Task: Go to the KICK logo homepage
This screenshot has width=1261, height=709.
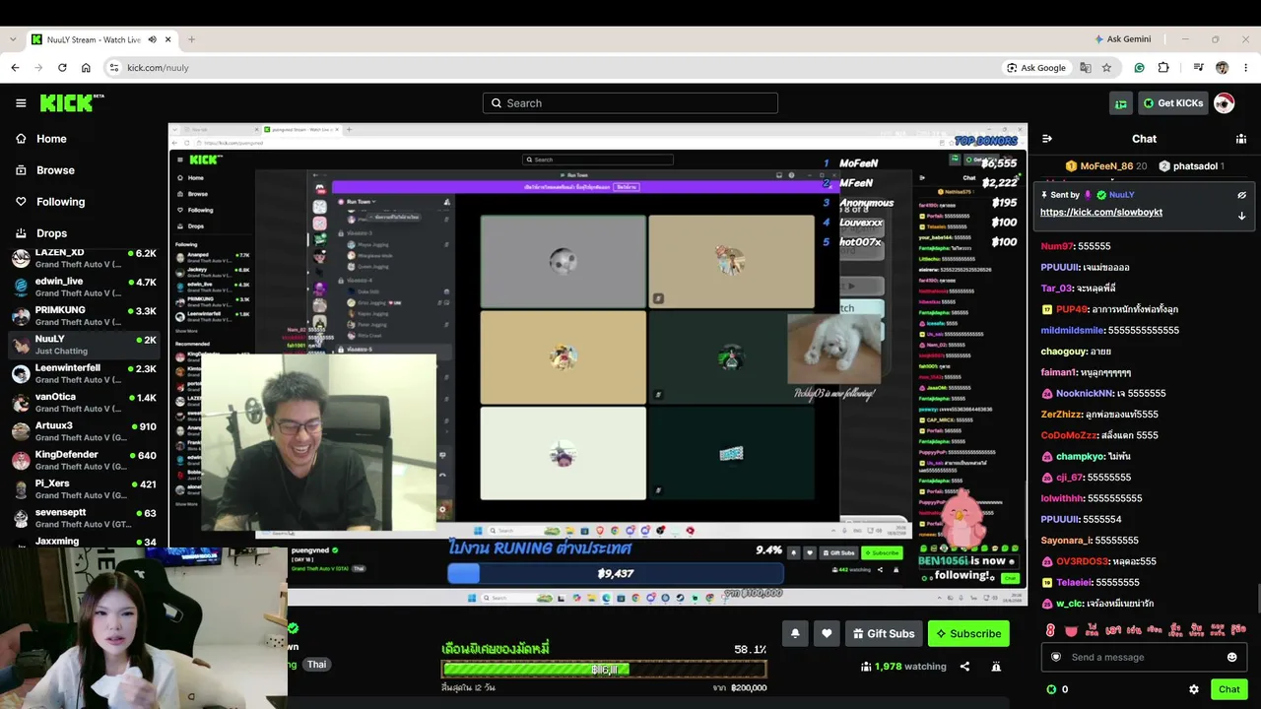Action: click(72, 103)
